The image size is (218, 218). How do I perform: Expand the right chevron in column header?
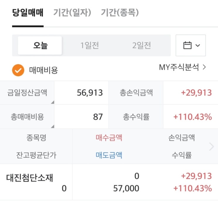click(x=211, y=146)
